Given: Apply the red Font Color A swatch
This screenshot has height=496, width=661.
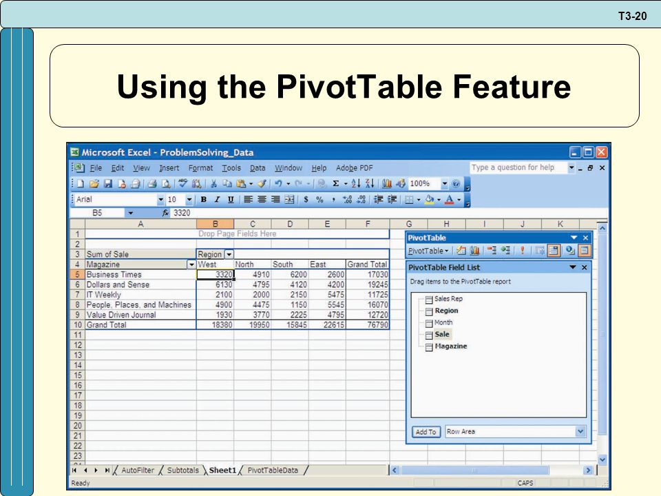Looking at the screenshot, I should pyautogui.click(x=448, y=200).
